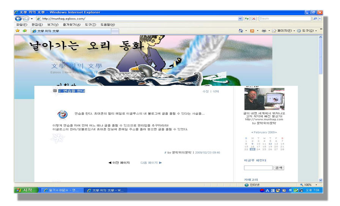
Task: Open the Favorites star icon
Action: (x=17, y=31)
